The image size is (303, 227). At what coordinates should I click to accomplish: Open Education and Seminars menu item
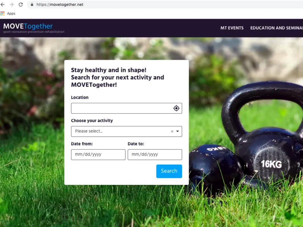tap(276, 28)
